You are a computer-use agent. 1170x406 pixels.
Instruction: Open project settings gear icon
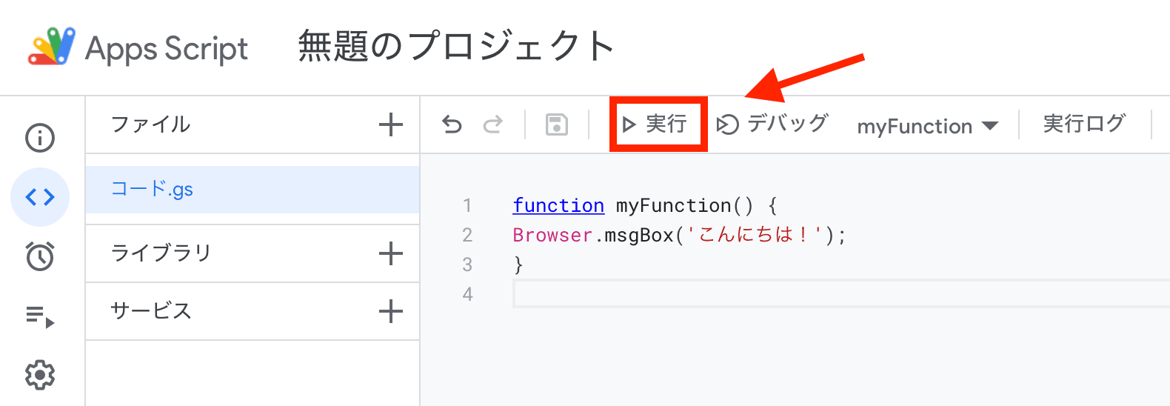click(x=40, y=375)
